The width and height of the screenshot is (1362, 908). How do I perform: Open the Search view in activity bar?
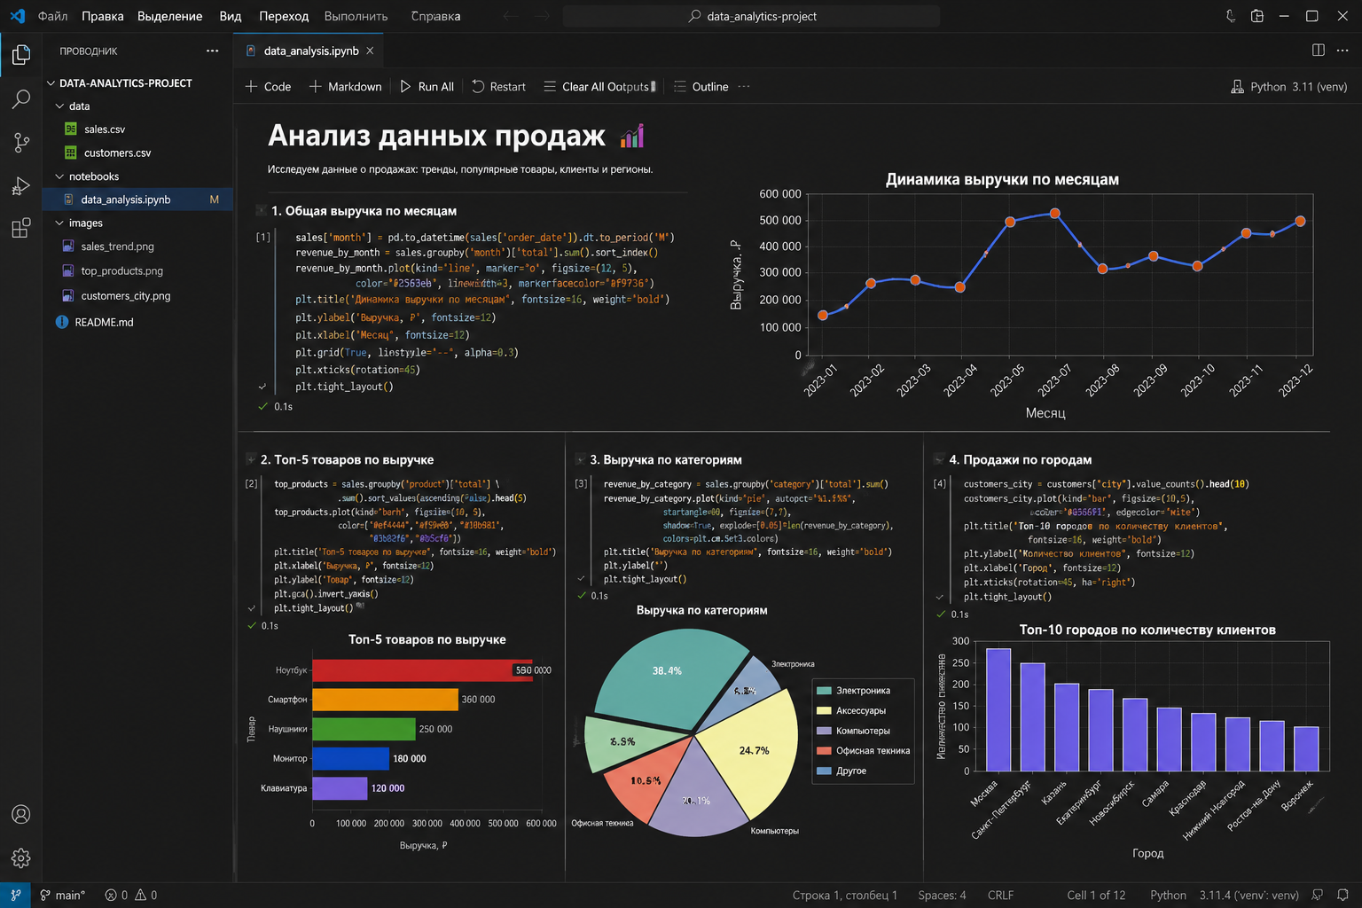click(21, 98)
